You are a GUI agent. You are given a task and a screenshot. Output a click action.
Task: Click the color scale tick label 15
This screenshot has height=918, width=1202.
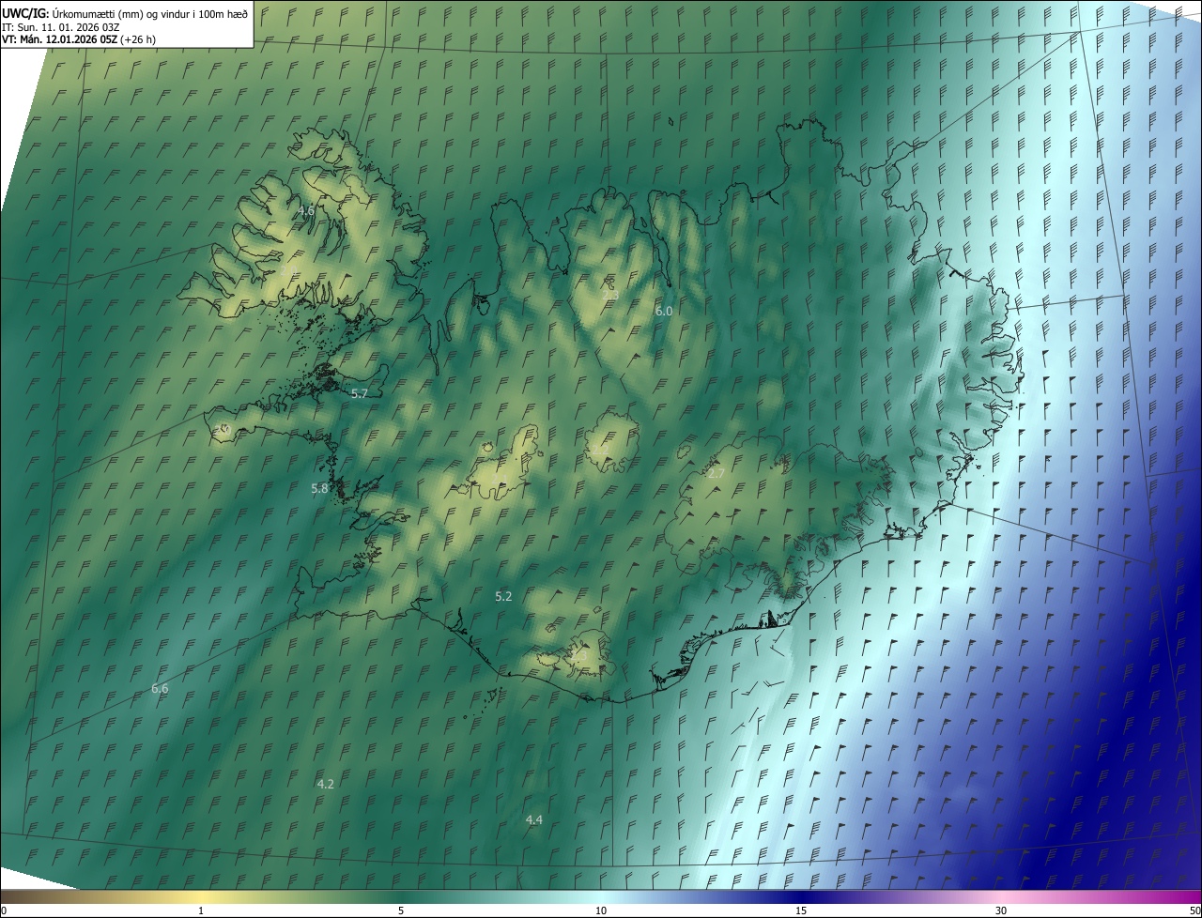[x=801, y=910]
